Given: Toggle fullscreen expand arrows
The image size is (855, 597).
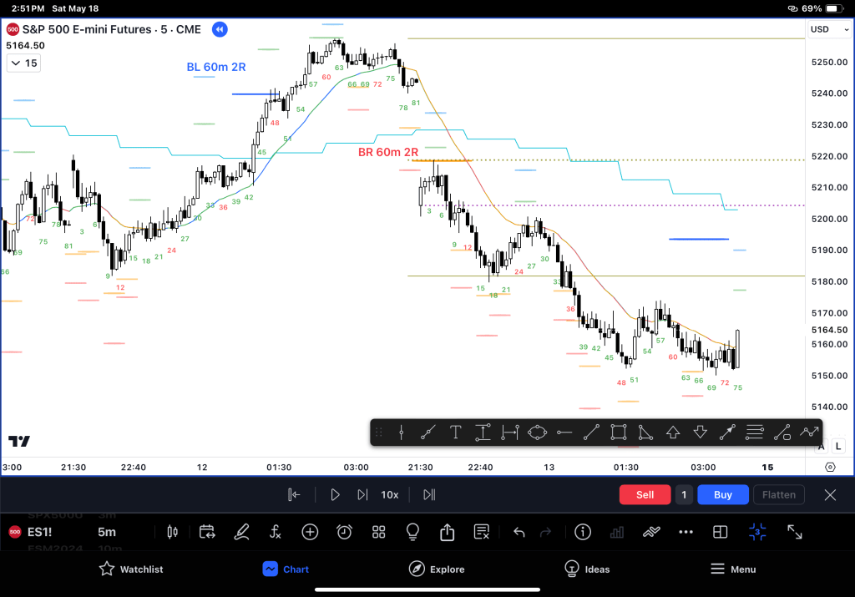Looking at the screenshot, I should tap(795, 532).
